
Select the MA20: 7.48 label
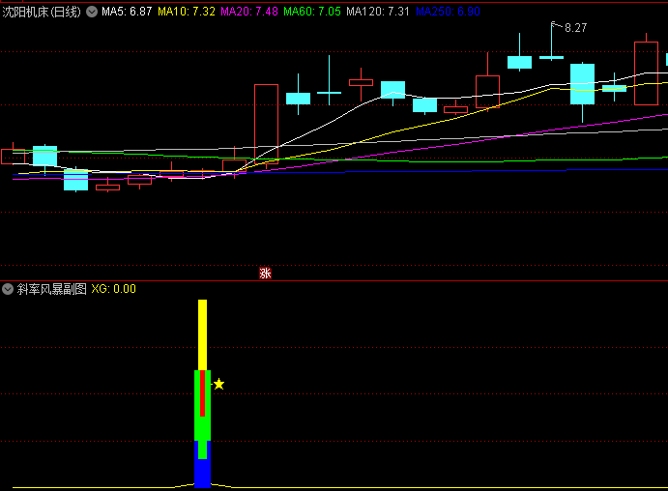pyautogui.click(x=249, y=12)
